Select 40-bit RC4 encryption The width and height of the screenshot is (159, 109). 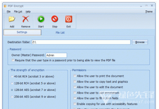pyautogui.click(x=12, y=77)
